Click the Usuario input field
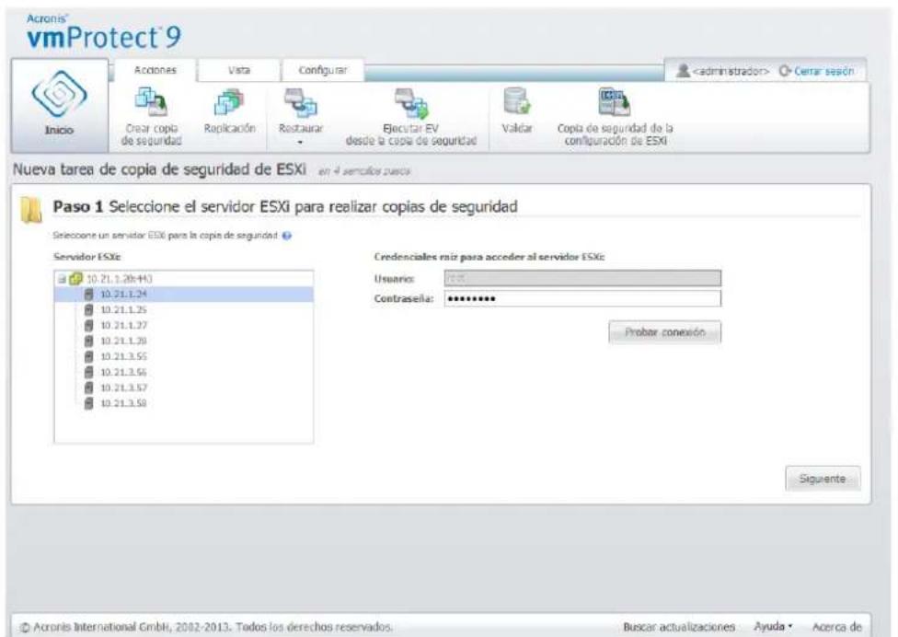The image size is (898, 637). coord(582,278)
